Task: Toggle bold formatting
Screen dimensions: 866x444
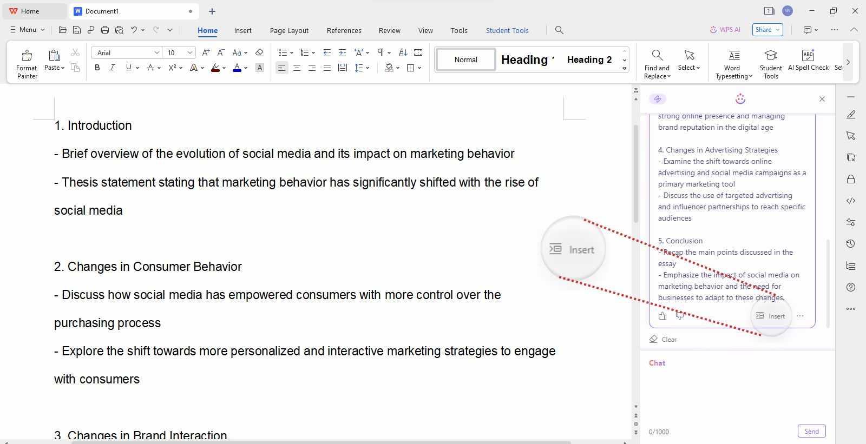Action: coord(97,68)
